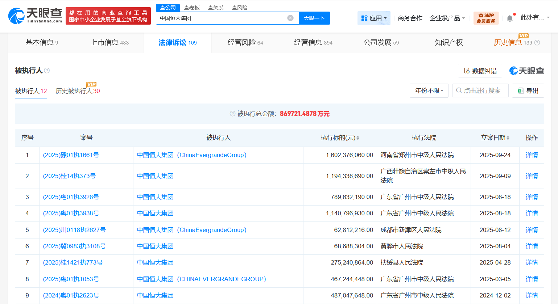The width and height of the screenshot is (558, 304).
Task: Export data with the 导出 Excel button
Action: 528,91
